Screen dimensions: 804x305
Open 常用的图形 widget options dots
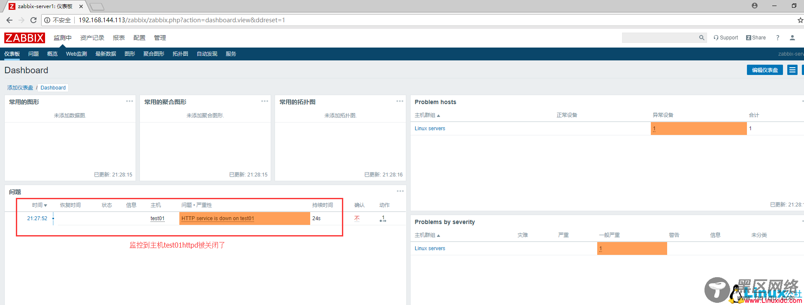click(x=130, y=101)
